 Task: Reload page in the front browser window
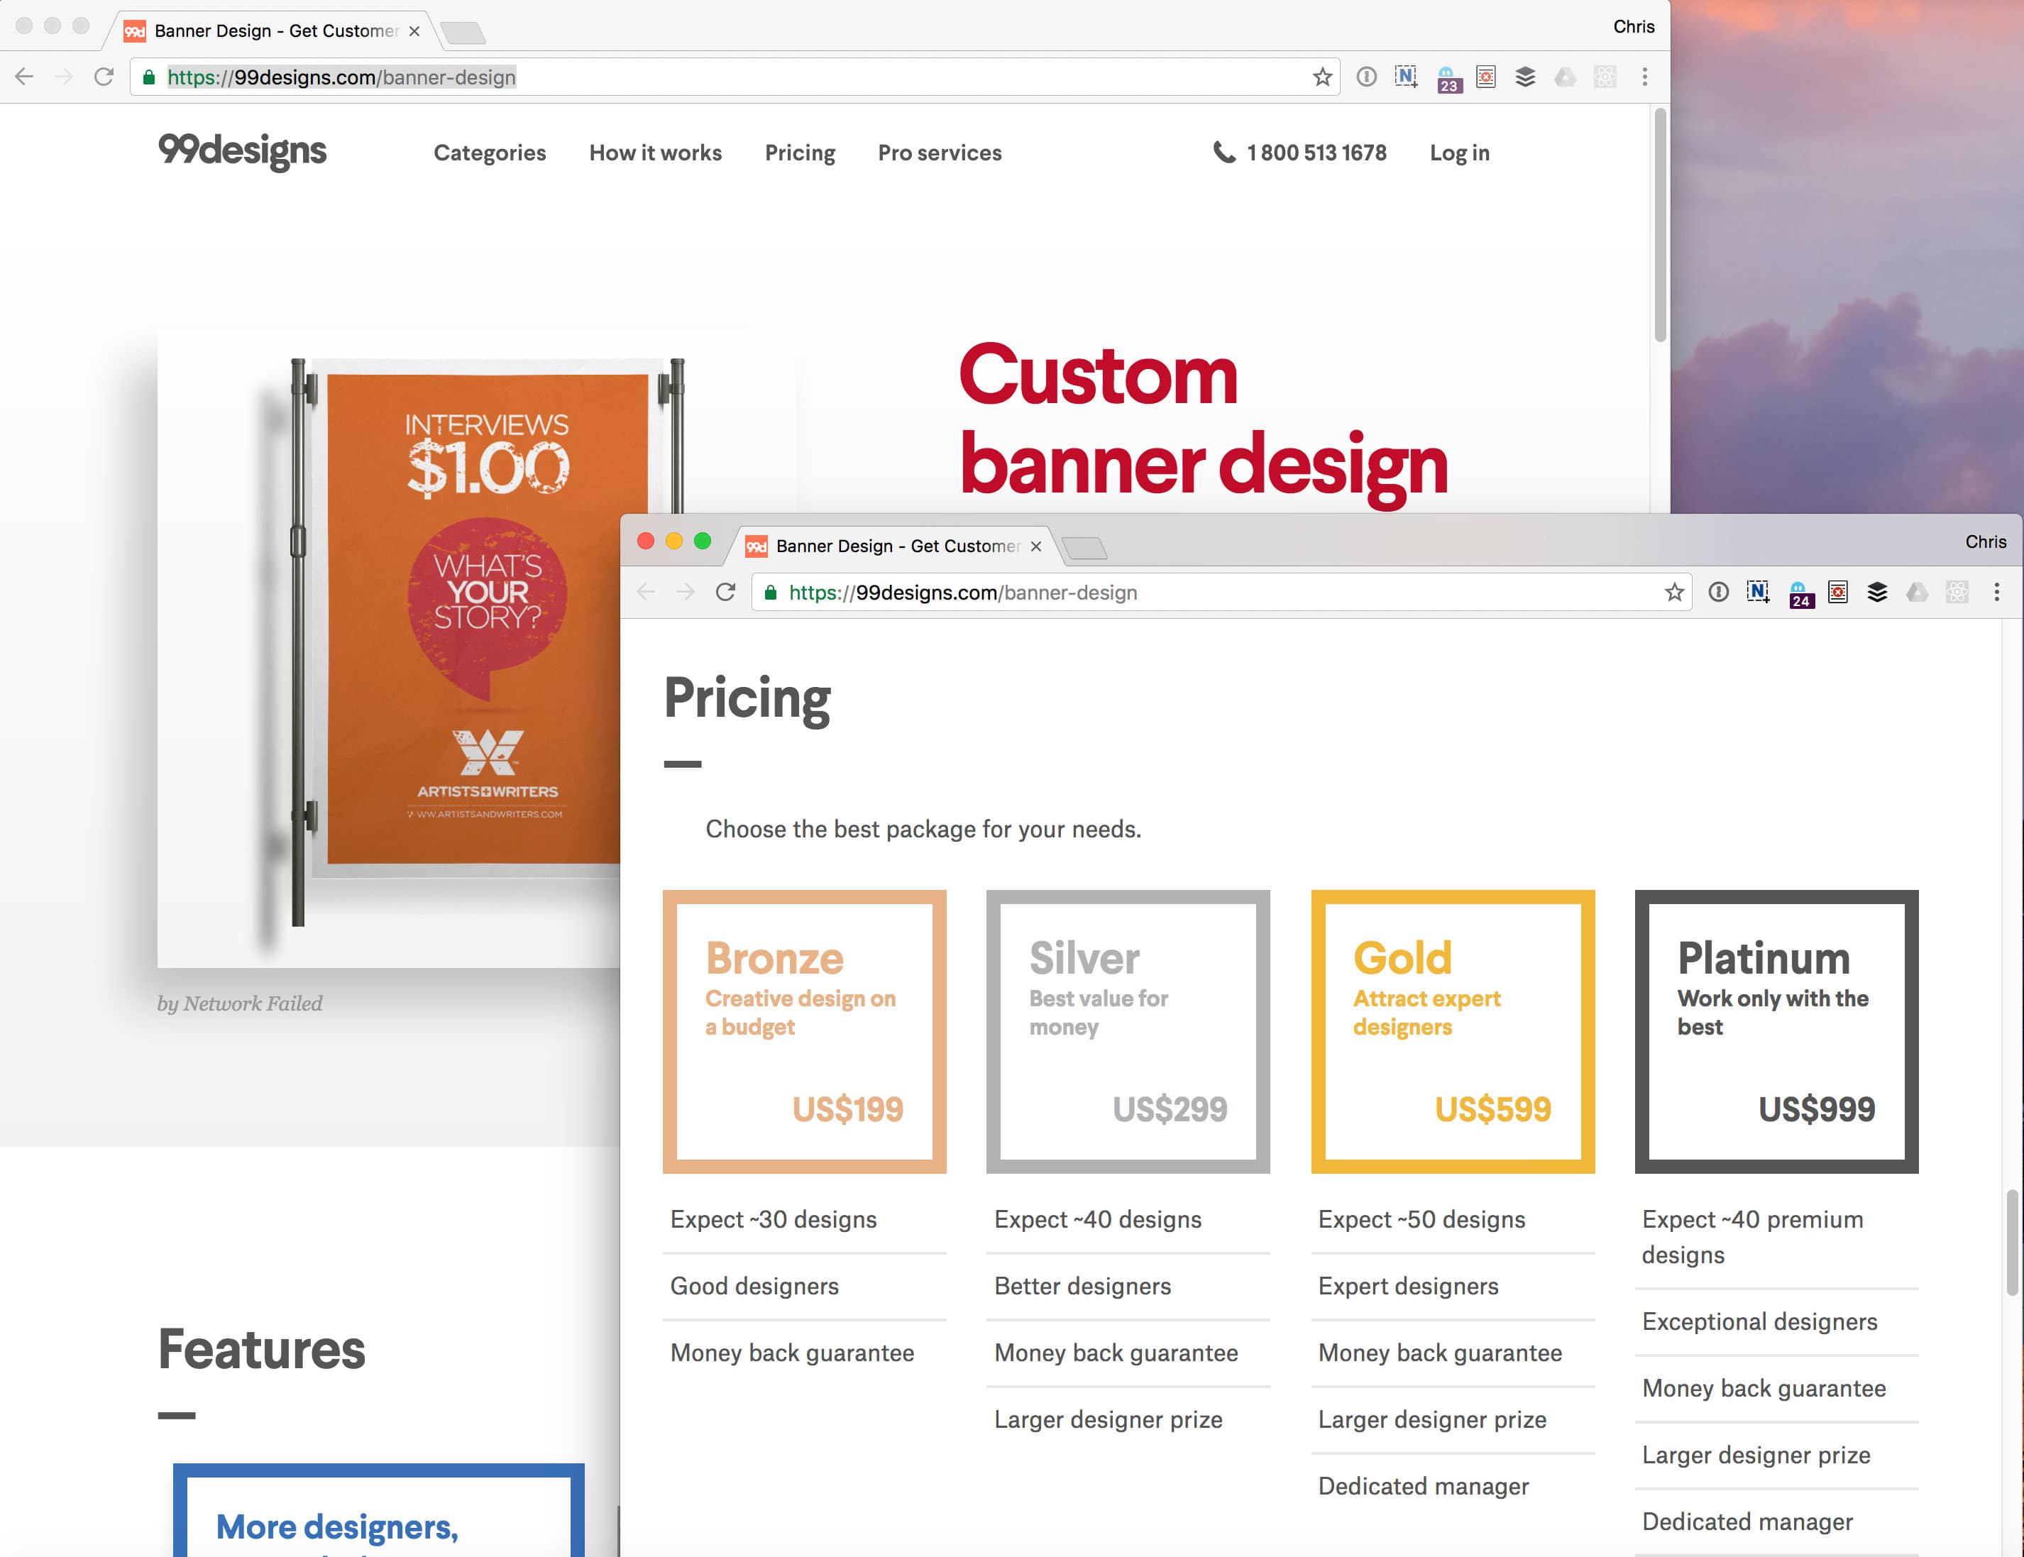(x=725, y=593)
